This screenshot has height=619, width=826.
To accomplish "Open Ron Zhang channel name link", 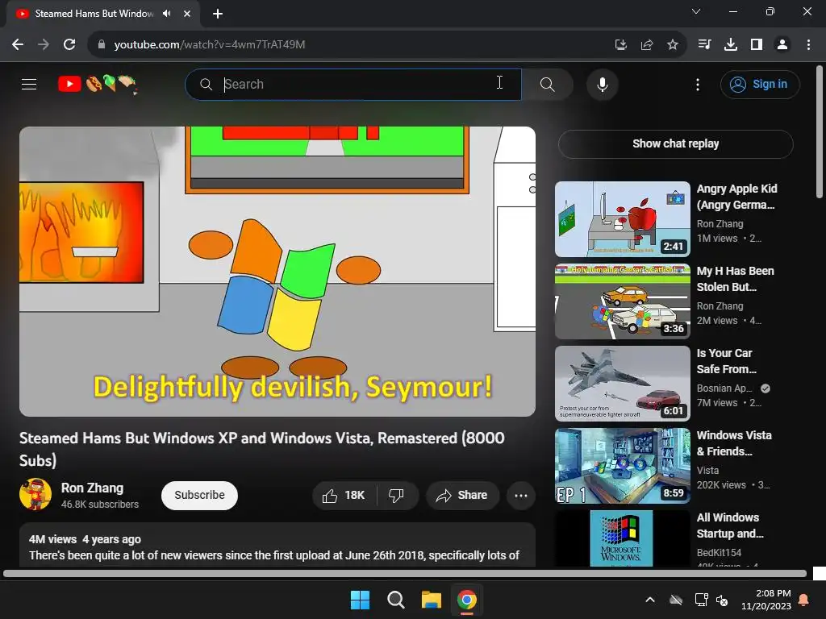I will [92, 488].
